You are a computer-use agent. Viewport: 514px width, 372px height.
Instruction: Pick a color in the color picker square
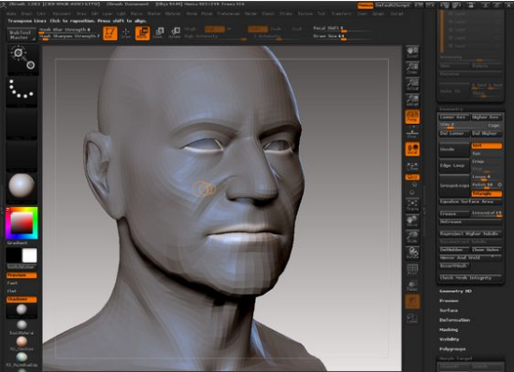[x=21, y=223]
